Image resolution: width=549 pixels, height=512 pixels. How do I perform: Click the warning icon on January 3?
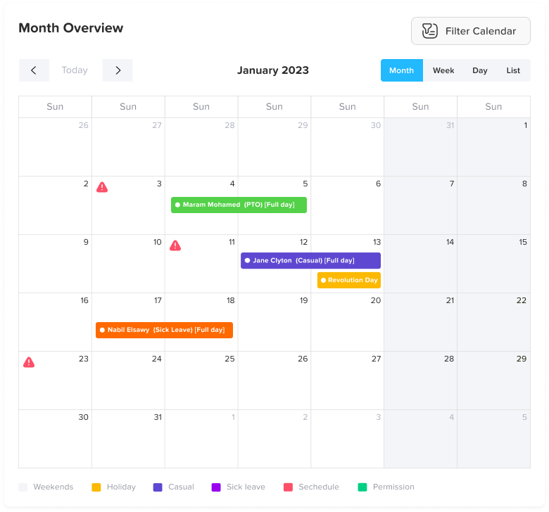[x=102, y=187]
